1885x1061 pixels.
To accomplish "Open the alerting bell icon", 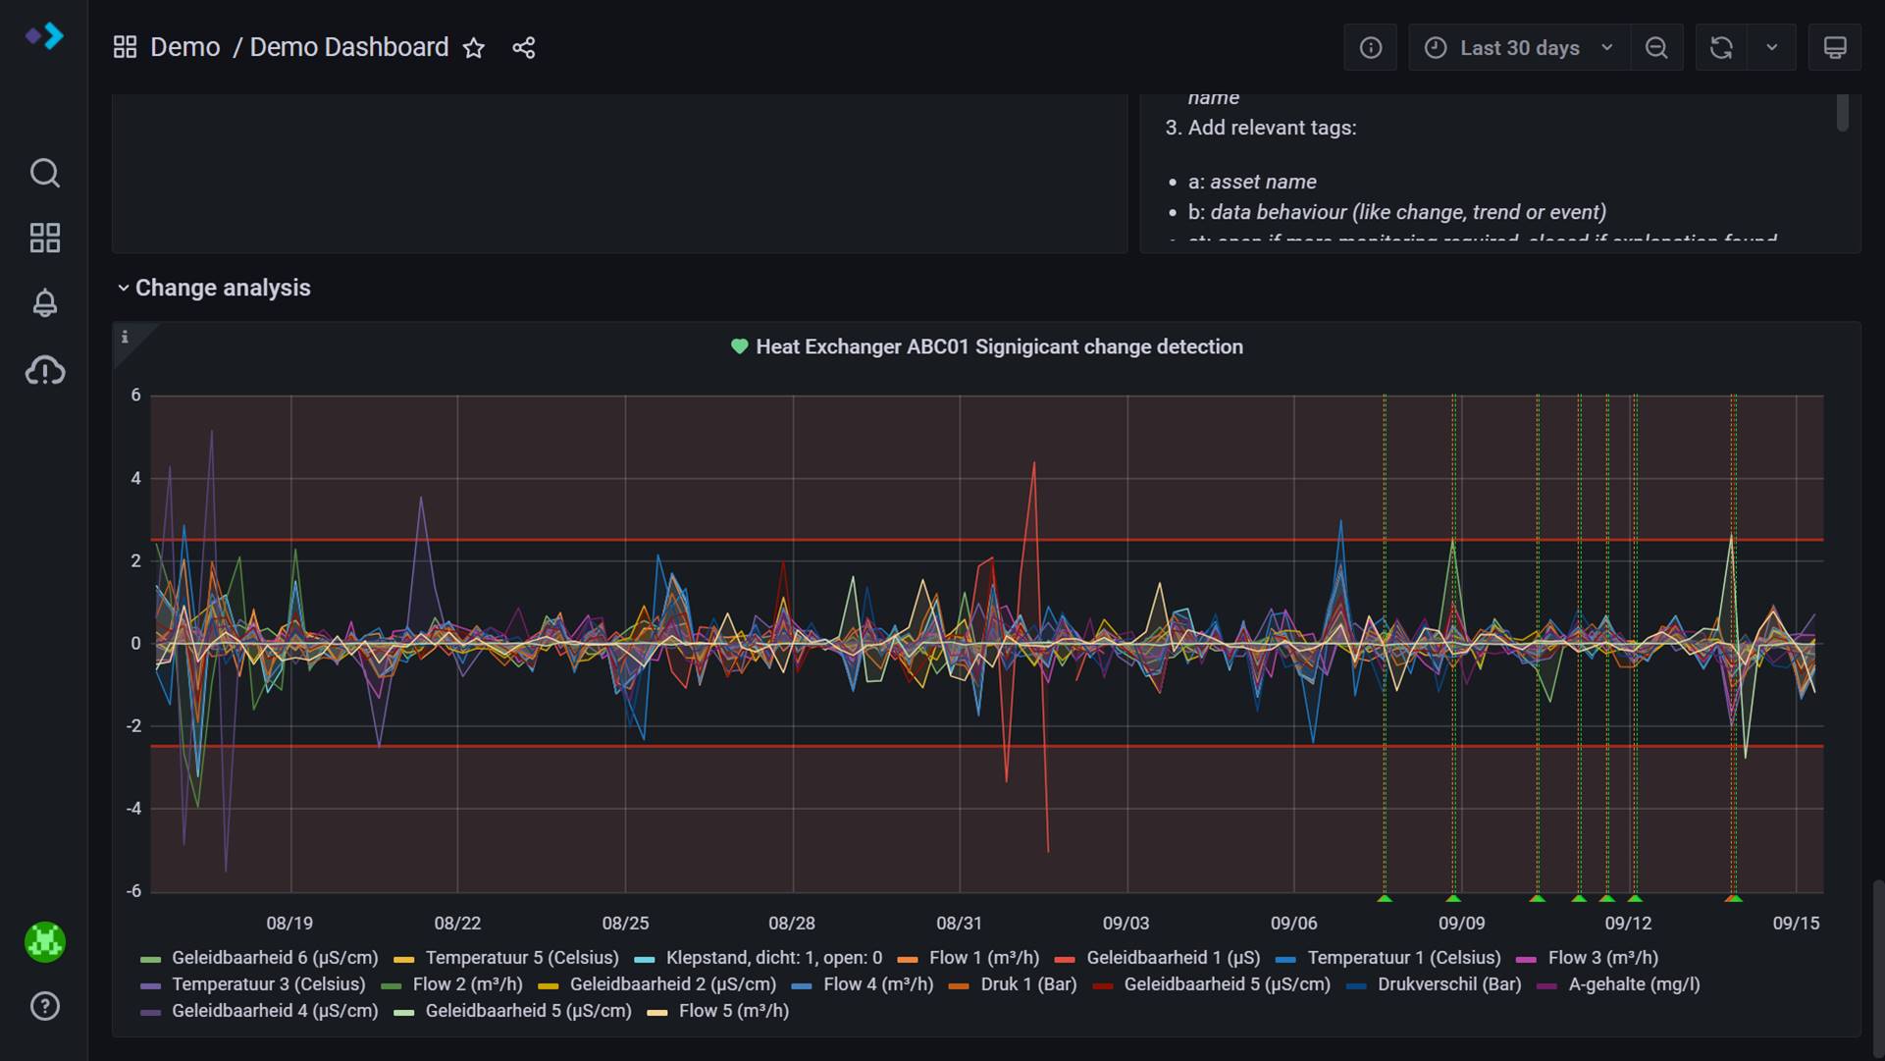I will pos(44,303).
